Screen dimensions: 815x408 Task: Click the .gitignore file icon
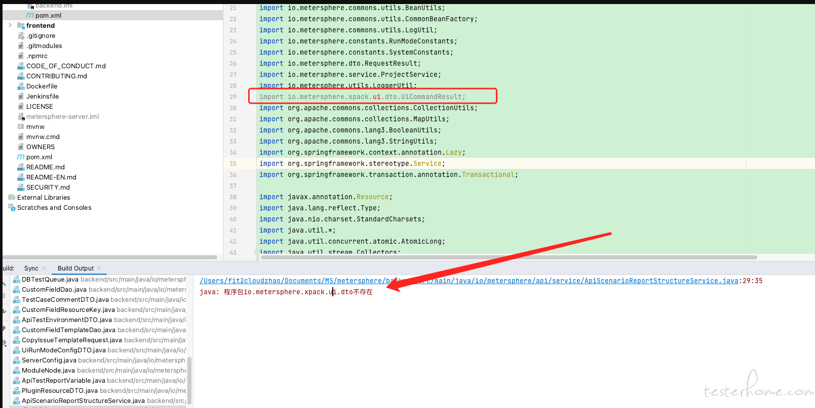(x=21, y=35)
